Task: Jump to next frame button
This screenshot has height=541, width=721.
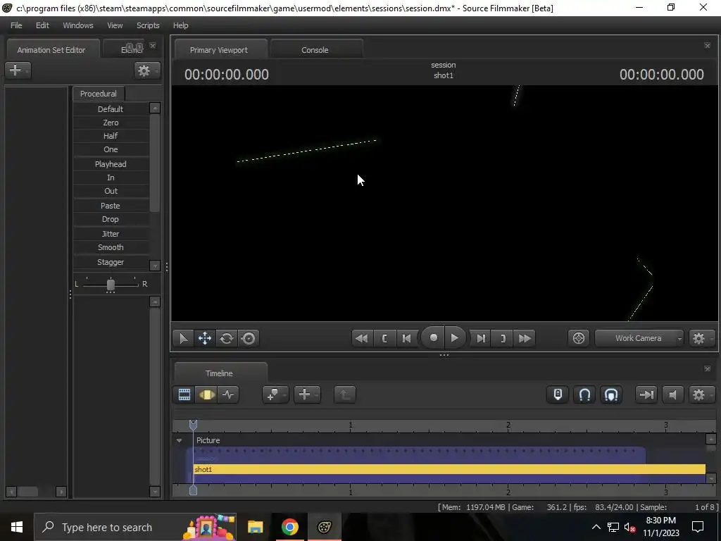Action: point(481,339)
